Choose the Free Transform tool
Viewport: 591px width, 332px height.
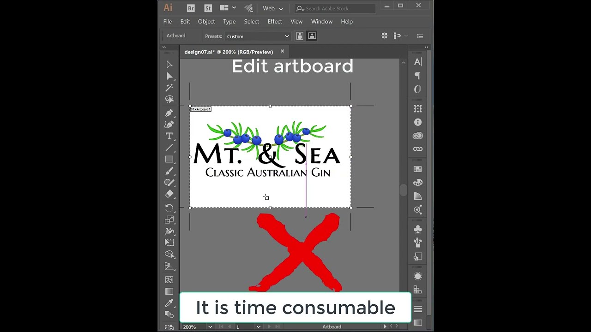tap(169, 243)
